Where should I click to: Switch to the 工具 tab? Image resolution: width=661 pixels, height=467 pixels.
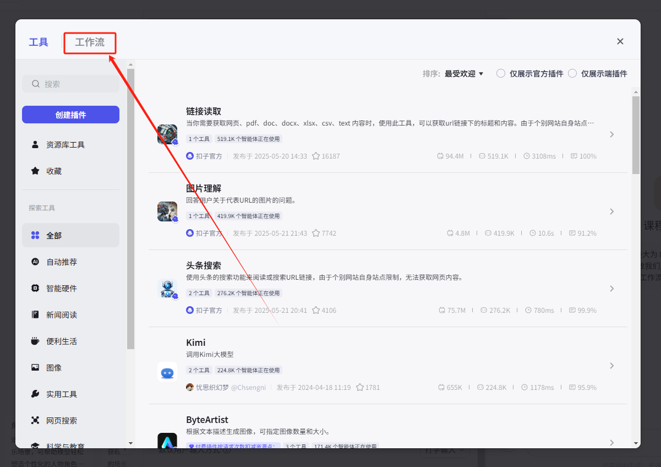tap(39, 42)
